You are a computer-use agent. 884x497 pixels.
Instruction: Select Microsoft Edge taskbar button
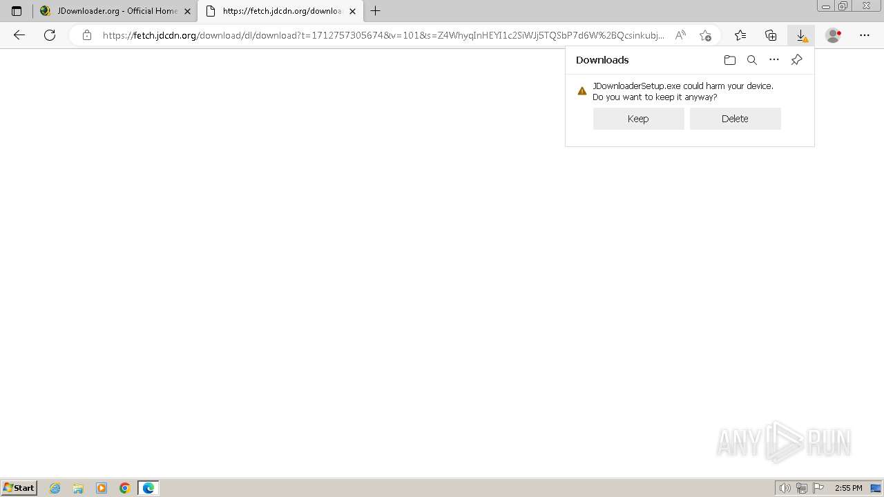pos(148,488)
